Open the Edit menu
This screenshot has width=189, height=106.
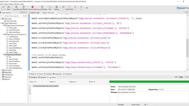[1, 4]
